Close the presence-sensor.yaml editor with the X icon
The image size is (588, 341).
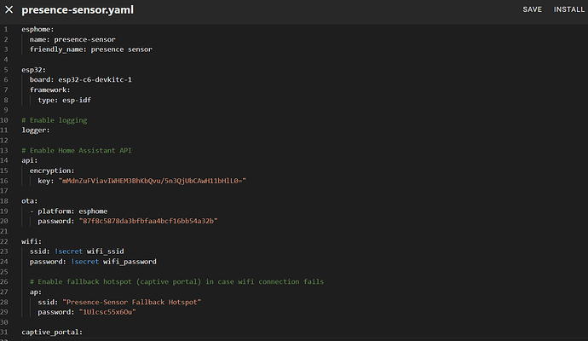coord(9,9)
